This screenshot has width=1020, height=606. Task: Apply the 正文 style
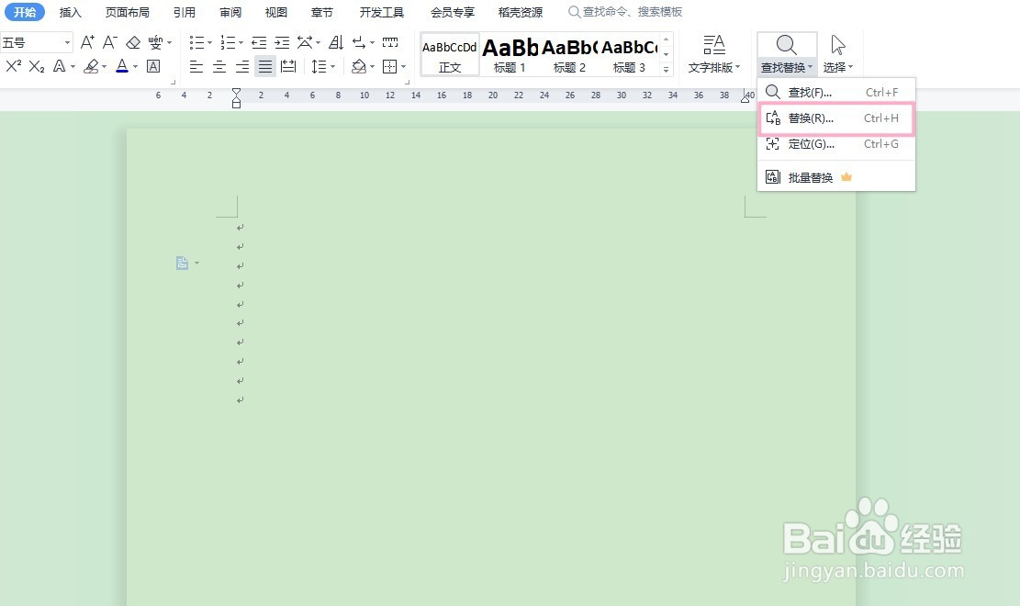tap(450, 55)
